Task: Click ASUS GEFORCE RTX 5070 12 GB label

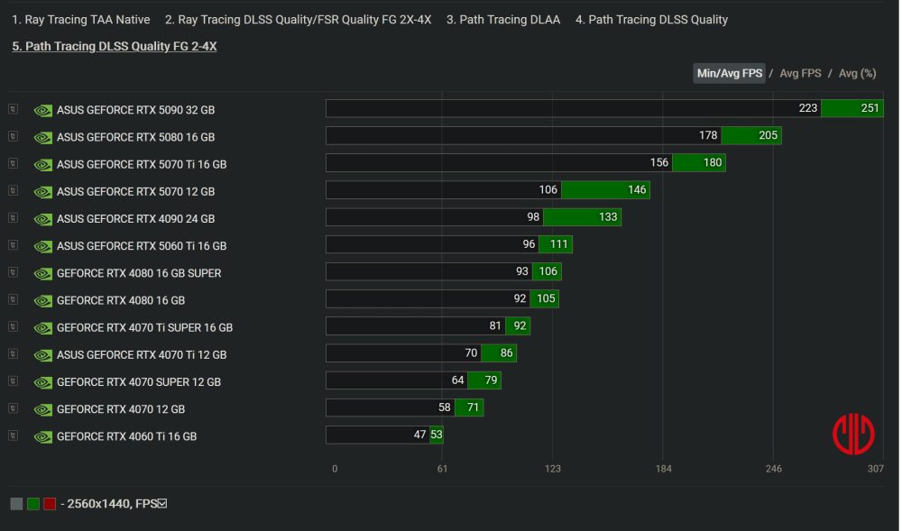Action: [135, 191]
